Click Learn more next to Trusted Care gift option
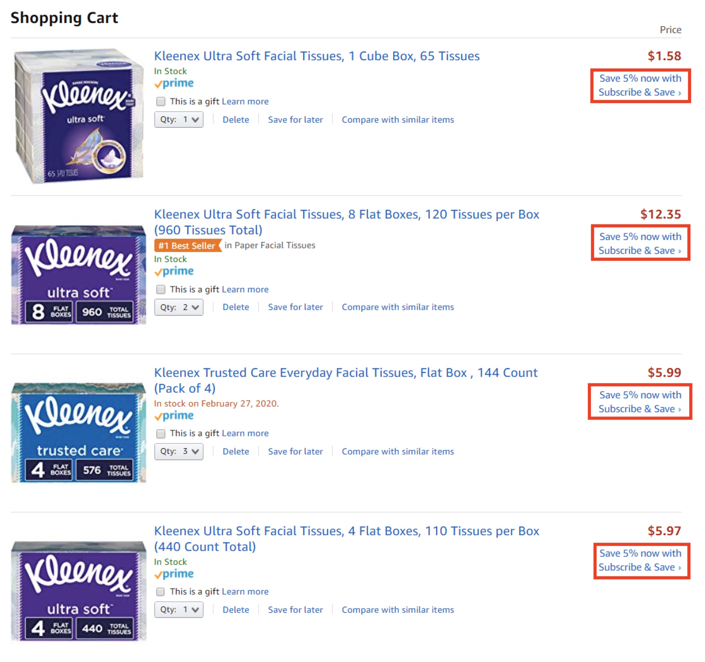The image size is (705, 662). 245,433
